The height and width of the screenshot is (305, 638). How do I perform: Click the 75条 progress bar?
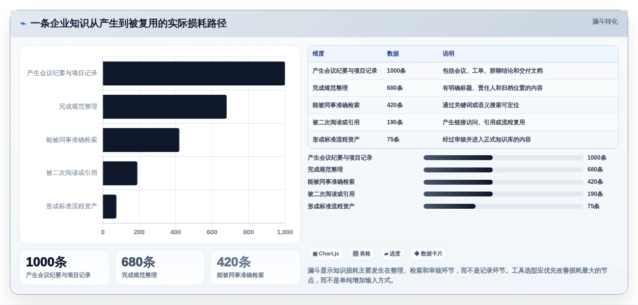pyautogui.click(x=504, y=206)
